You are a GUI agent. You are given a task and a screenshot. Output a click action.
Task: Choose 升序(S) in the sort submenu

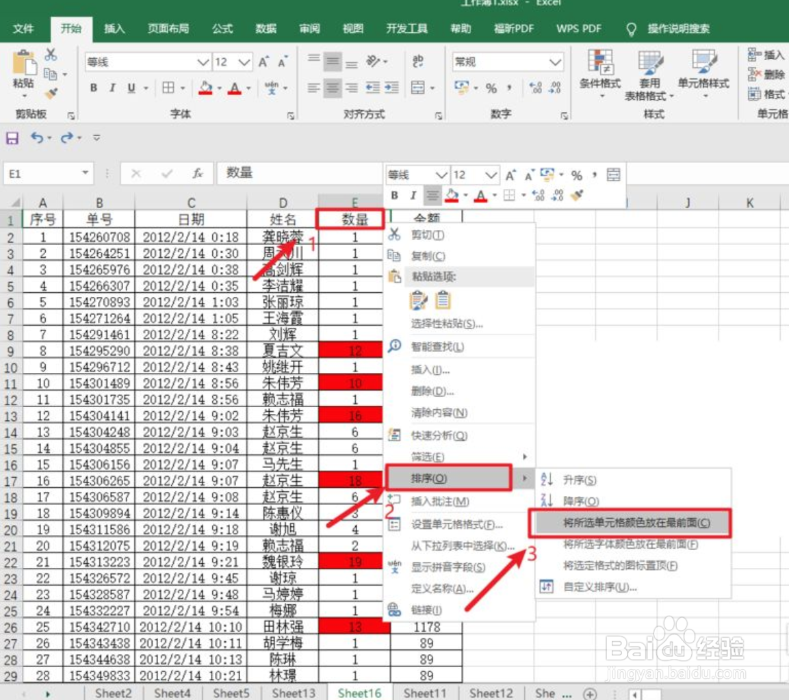(x=633, y=480)
